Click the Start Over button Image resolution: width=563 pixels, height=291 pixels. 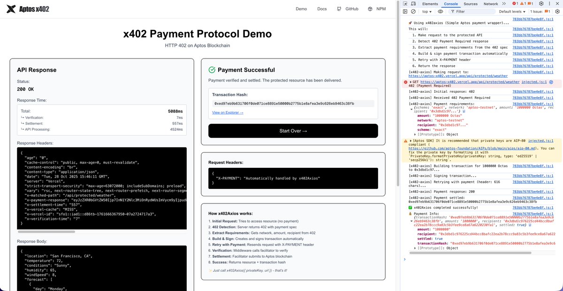point(293,131)
